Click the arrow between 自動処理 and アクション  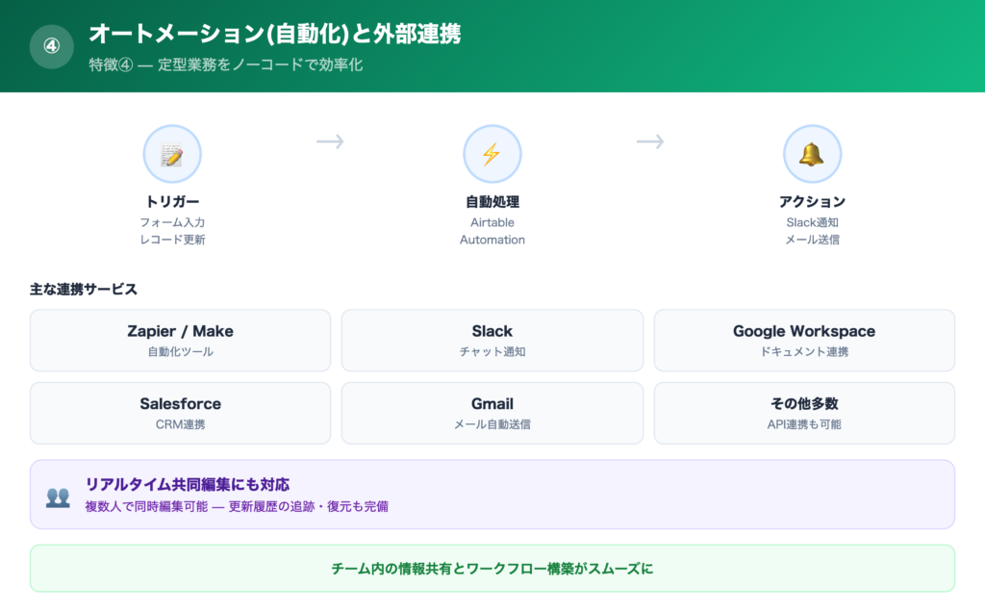pos(650,140)
